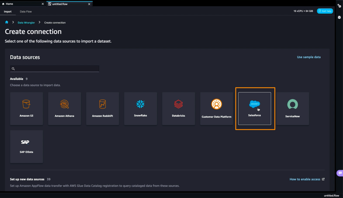343x198 pixels.
Task: Click the Data Wrangler breadcrumb link
Action: (x=26, y=22)
